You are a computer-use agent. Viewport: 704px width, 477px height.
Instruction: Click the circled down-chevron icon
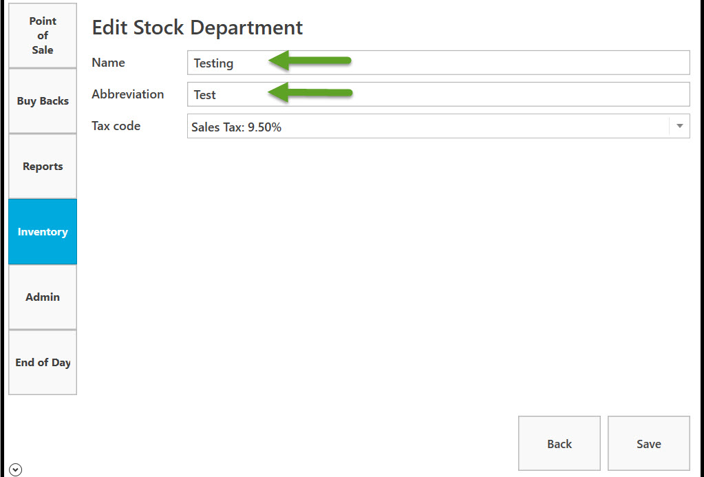15,470
